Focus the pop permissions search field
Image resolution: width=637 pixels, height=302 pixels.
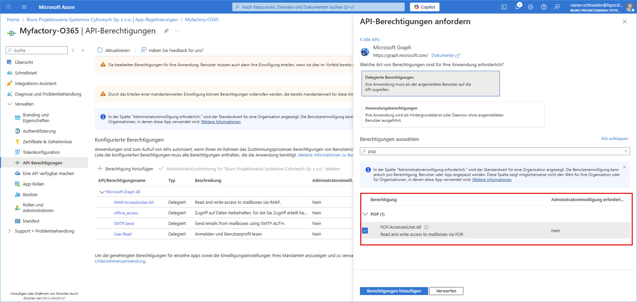point(495,151)
